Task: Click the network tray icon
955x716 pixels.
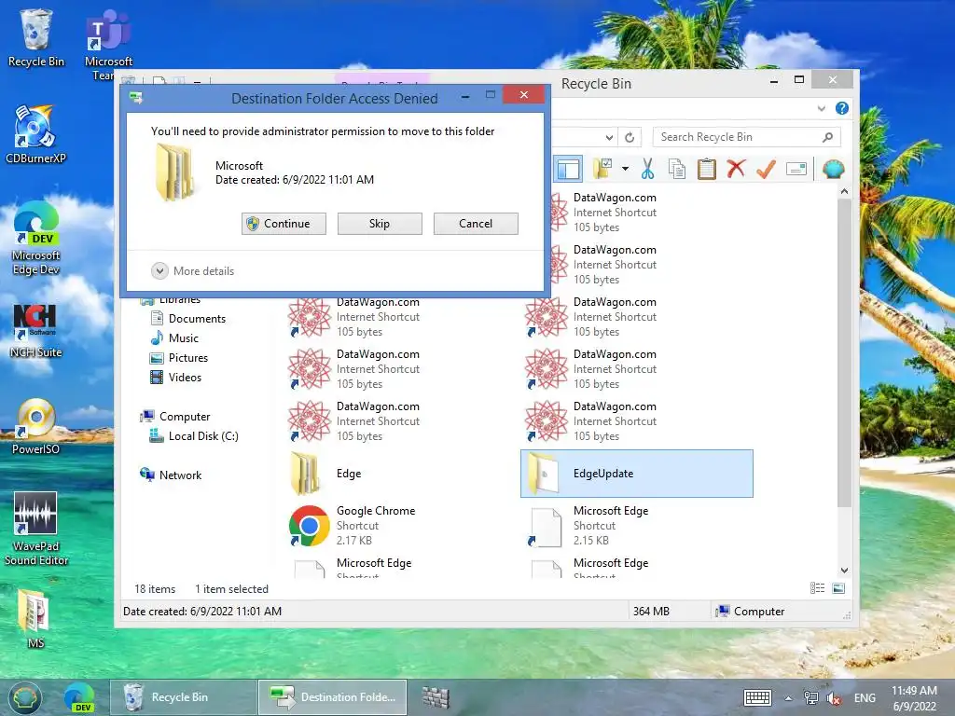Action: click(810, 697)
